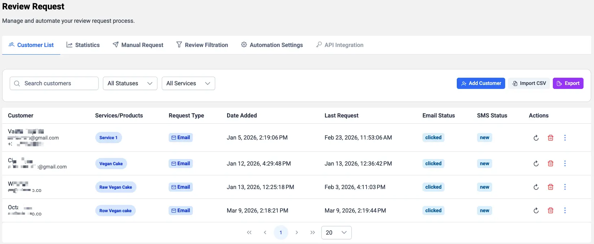The height and width of the screenshot is (244, 594).
Task: Click new SMS status in Row Vegan cake row
Action: click(x=485, y=210)
